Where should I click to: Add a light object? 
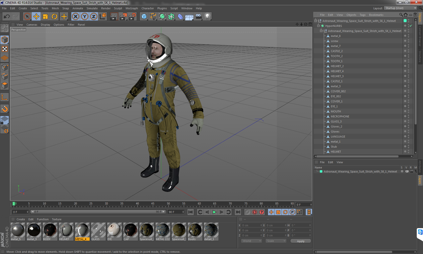coord(207,17)
